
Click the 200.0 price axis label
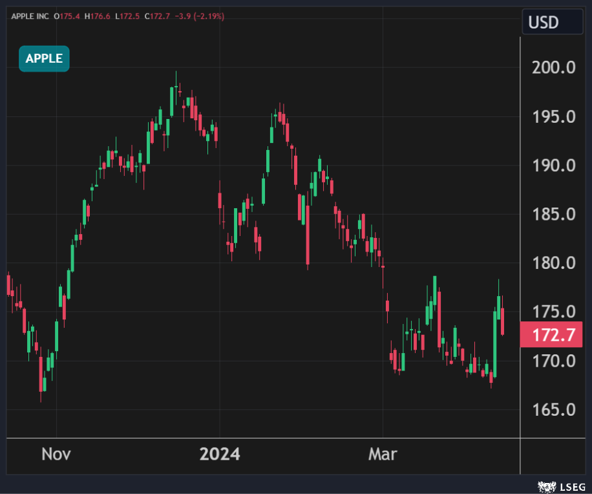(x=553, y=67)
